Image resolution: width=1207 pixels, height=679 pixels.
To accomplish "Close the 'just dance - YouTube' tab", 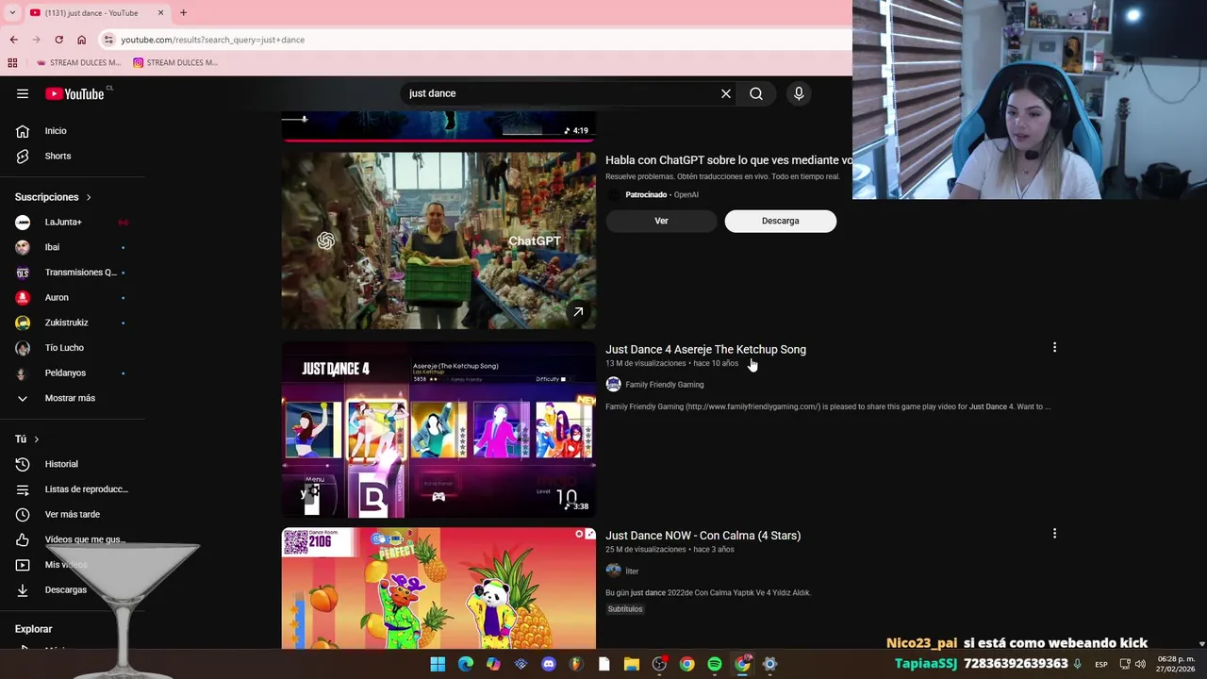I will click(160, 12).
